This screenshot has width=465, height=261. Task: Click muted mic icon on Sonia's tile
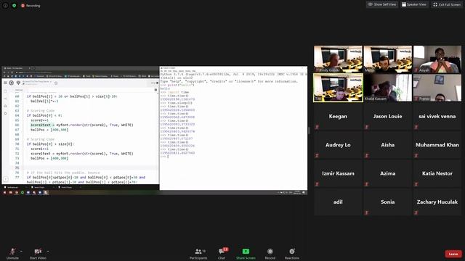[x=366, y=212]
